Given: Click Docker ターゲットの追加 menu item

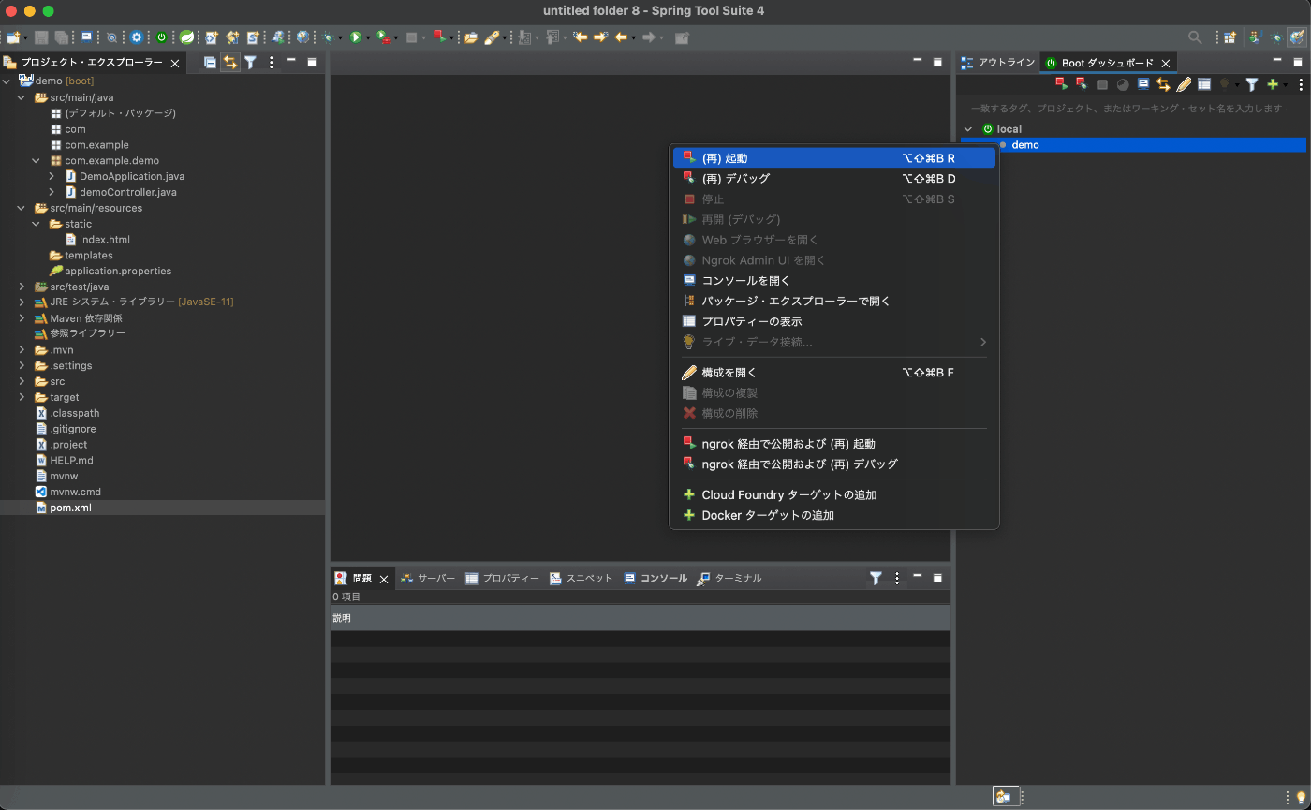Looking at the screenshot, I should [x=833, y=516].
